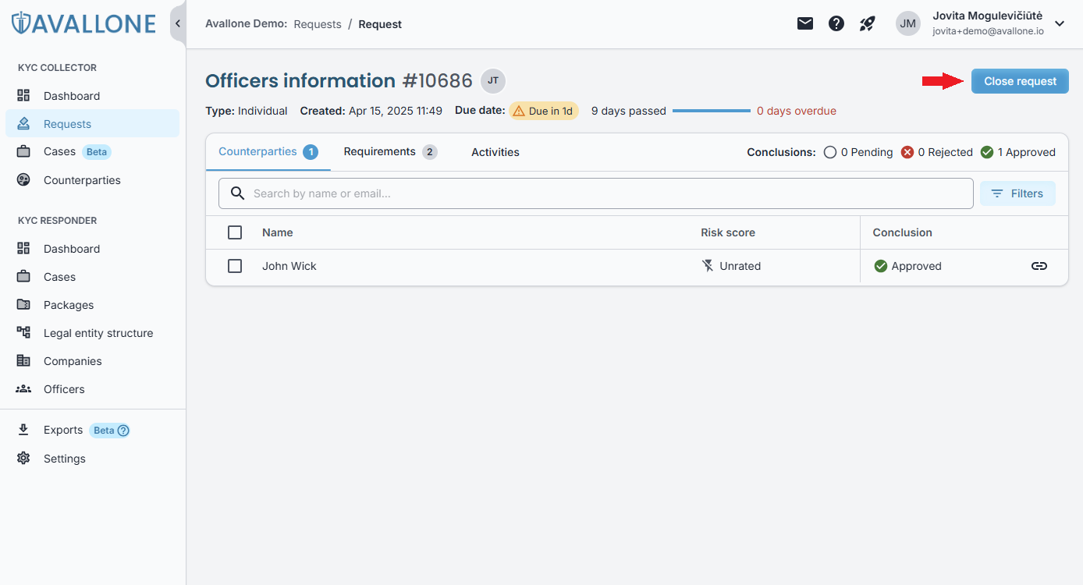Image resolution: width=1083 pixels, height=585 pixels.
Task: Click the KYC Responder Cases briefcase icon
Action: 23,277
